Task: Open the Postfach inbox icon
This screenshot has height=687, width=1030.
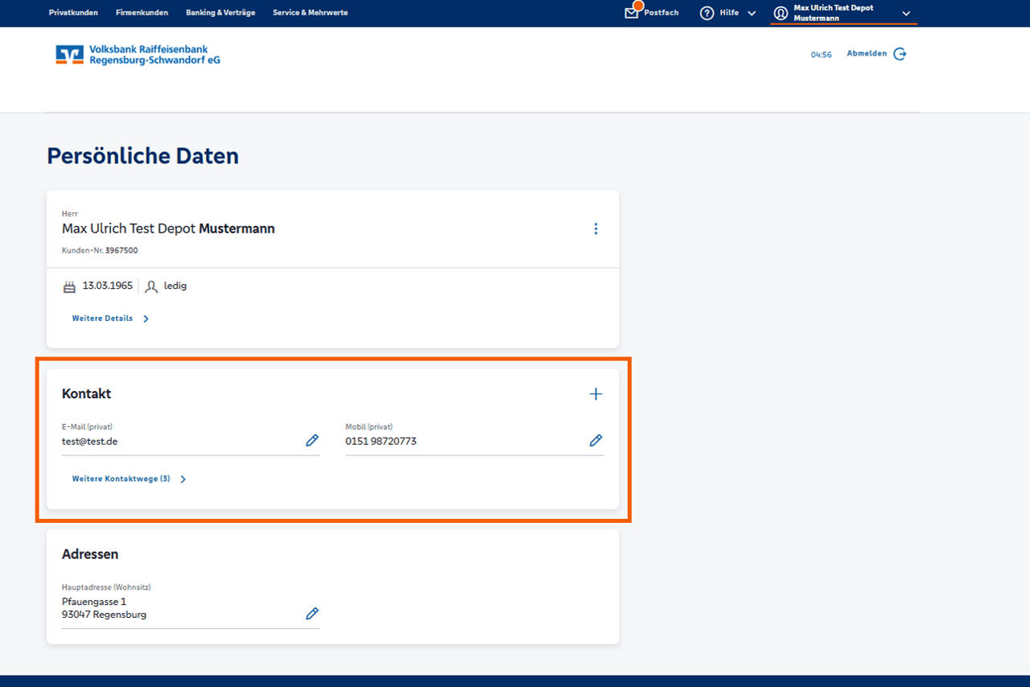Action: point(632,13)
